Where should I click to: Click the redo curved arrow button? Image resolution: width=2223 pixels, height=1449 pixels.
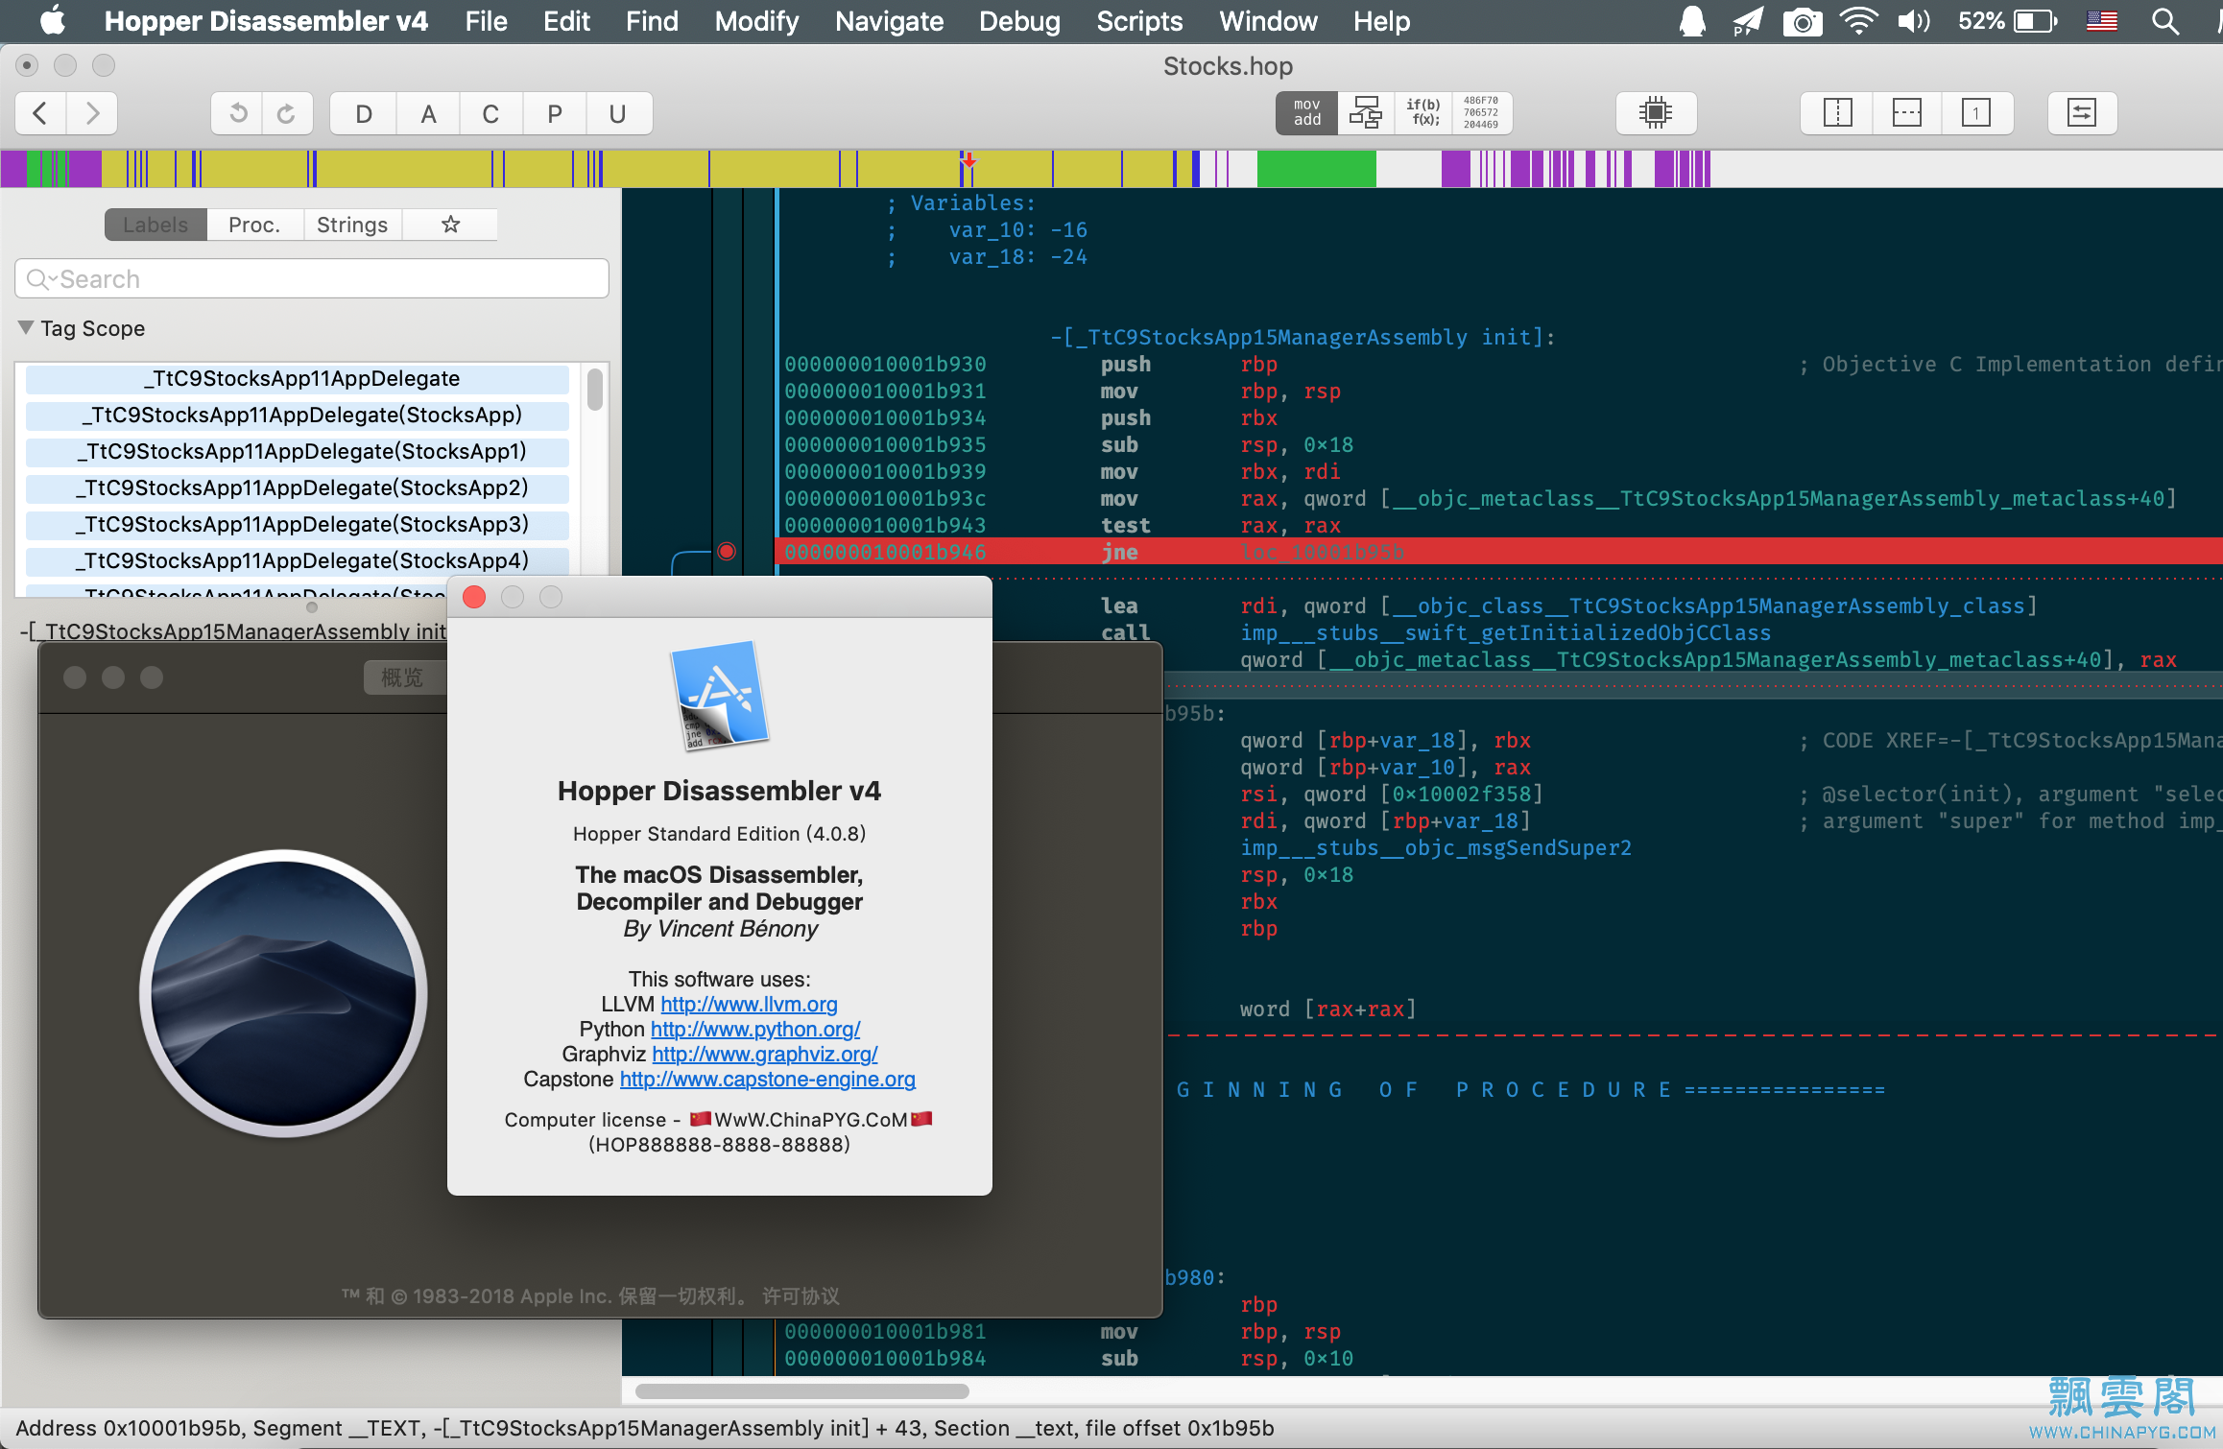coord(287,113)
